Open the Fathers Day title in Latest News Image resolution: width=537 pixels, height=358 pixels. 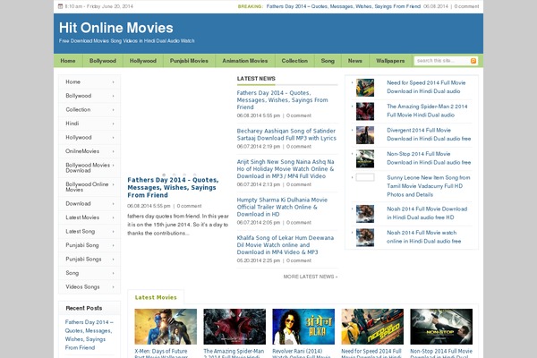coord(282,99)
